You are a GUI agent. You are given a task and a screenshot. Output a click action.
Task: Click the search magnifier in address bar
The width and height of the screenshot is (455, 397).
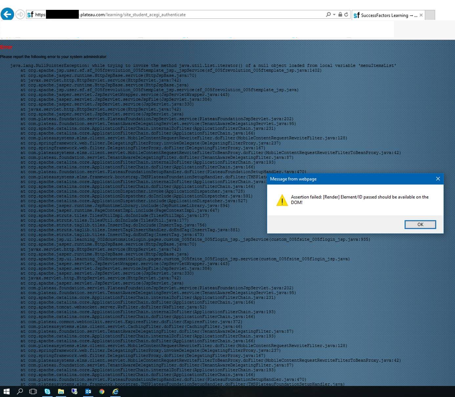328,14
